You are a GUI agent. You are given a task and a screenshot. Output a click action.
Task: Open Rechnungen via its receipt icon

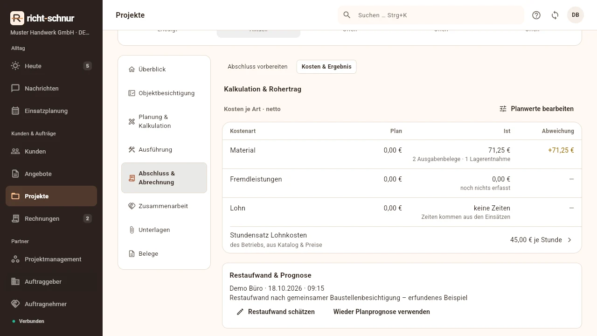(x=15, y=218)
